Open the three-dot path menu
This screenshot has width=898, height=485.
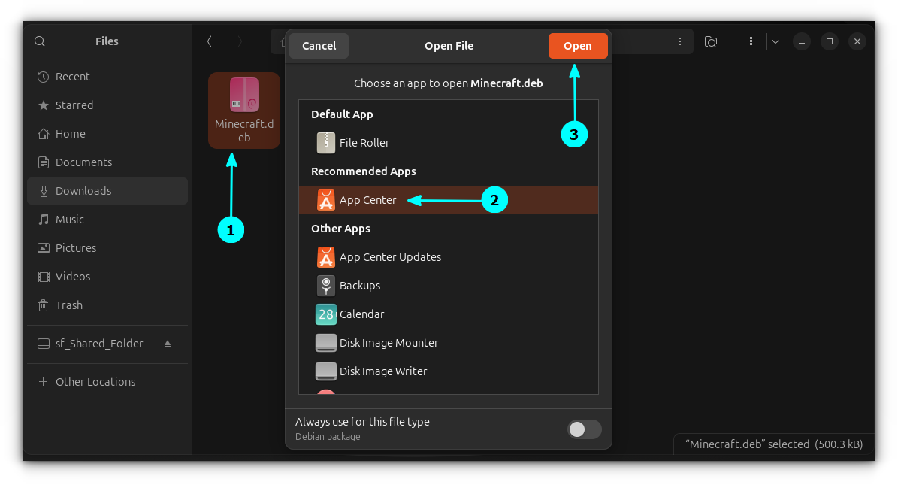[x=680, y=41]
